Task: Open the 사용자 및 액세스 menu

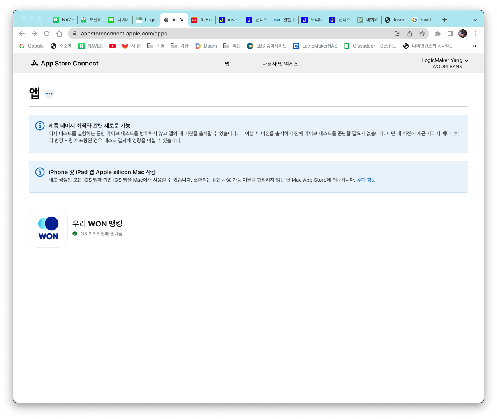Action: tap(280, 64)
